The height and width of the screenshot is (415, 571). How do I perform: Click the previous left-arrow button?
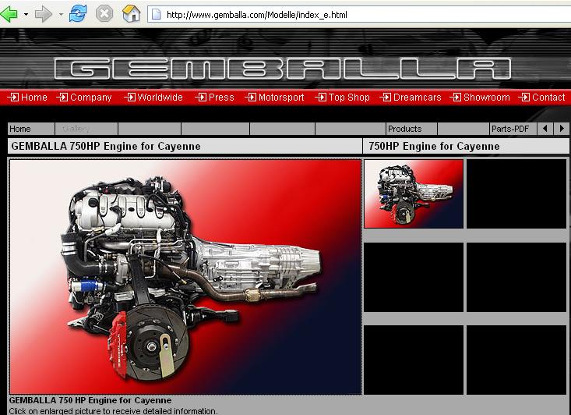tap(545, 129)
